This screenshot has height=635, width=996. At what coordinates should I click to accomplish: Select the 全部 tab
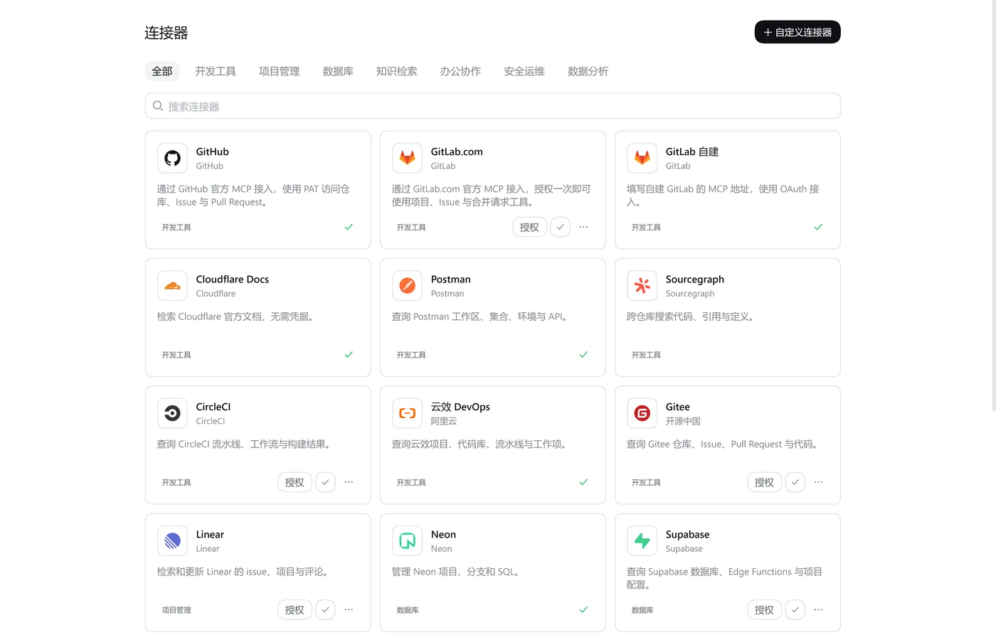click(162, 71)
